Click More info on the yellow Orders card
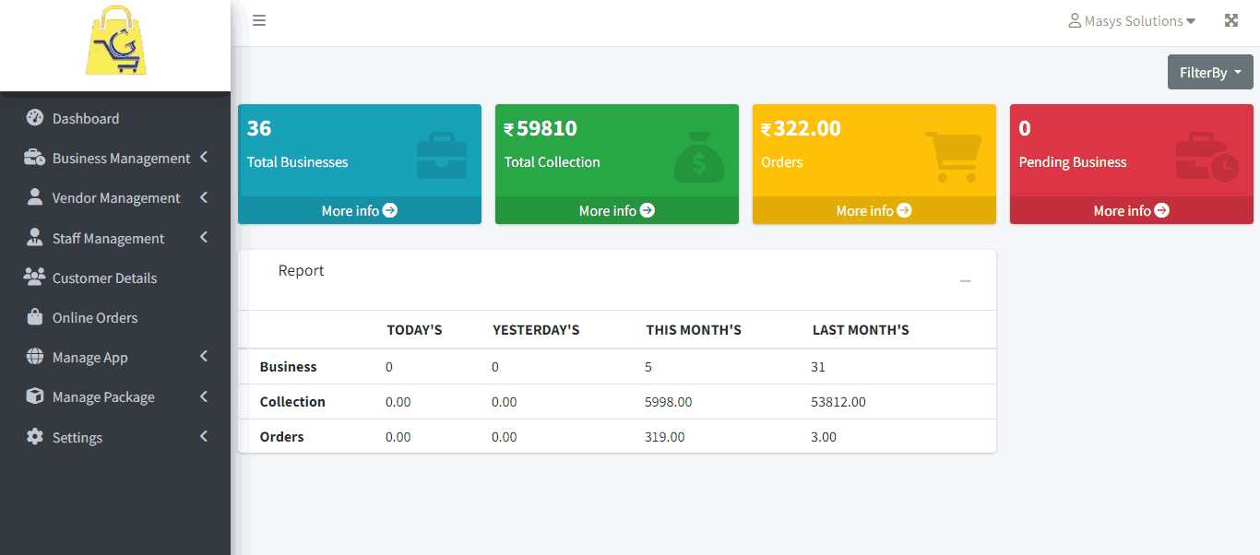Image resolution: width=1260 pixels, height=555 pixels. coord(874,210)
